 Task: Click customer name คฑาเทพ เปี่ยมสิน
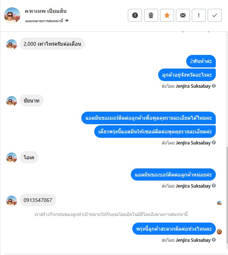tap(46, 11)
